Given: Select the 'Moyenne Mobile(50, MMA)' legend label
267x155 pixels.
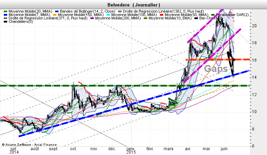Looking at the screenshot, I should [187, 15].
